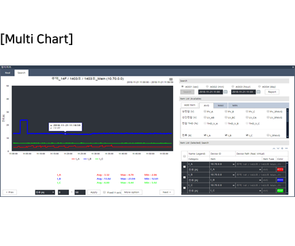
Task: Switch to the Real tab
Action: 7,73
